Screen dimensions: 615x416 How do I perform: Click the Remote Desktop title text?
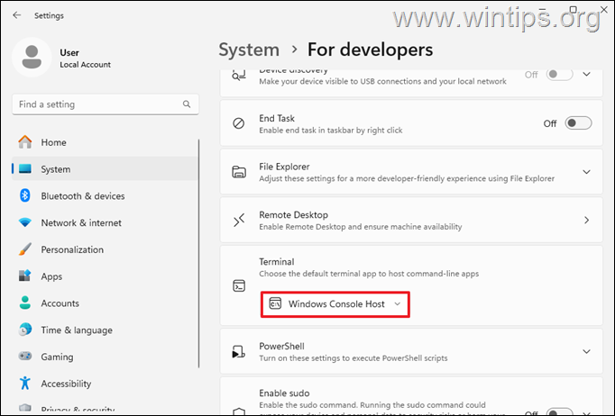[293, 214]
